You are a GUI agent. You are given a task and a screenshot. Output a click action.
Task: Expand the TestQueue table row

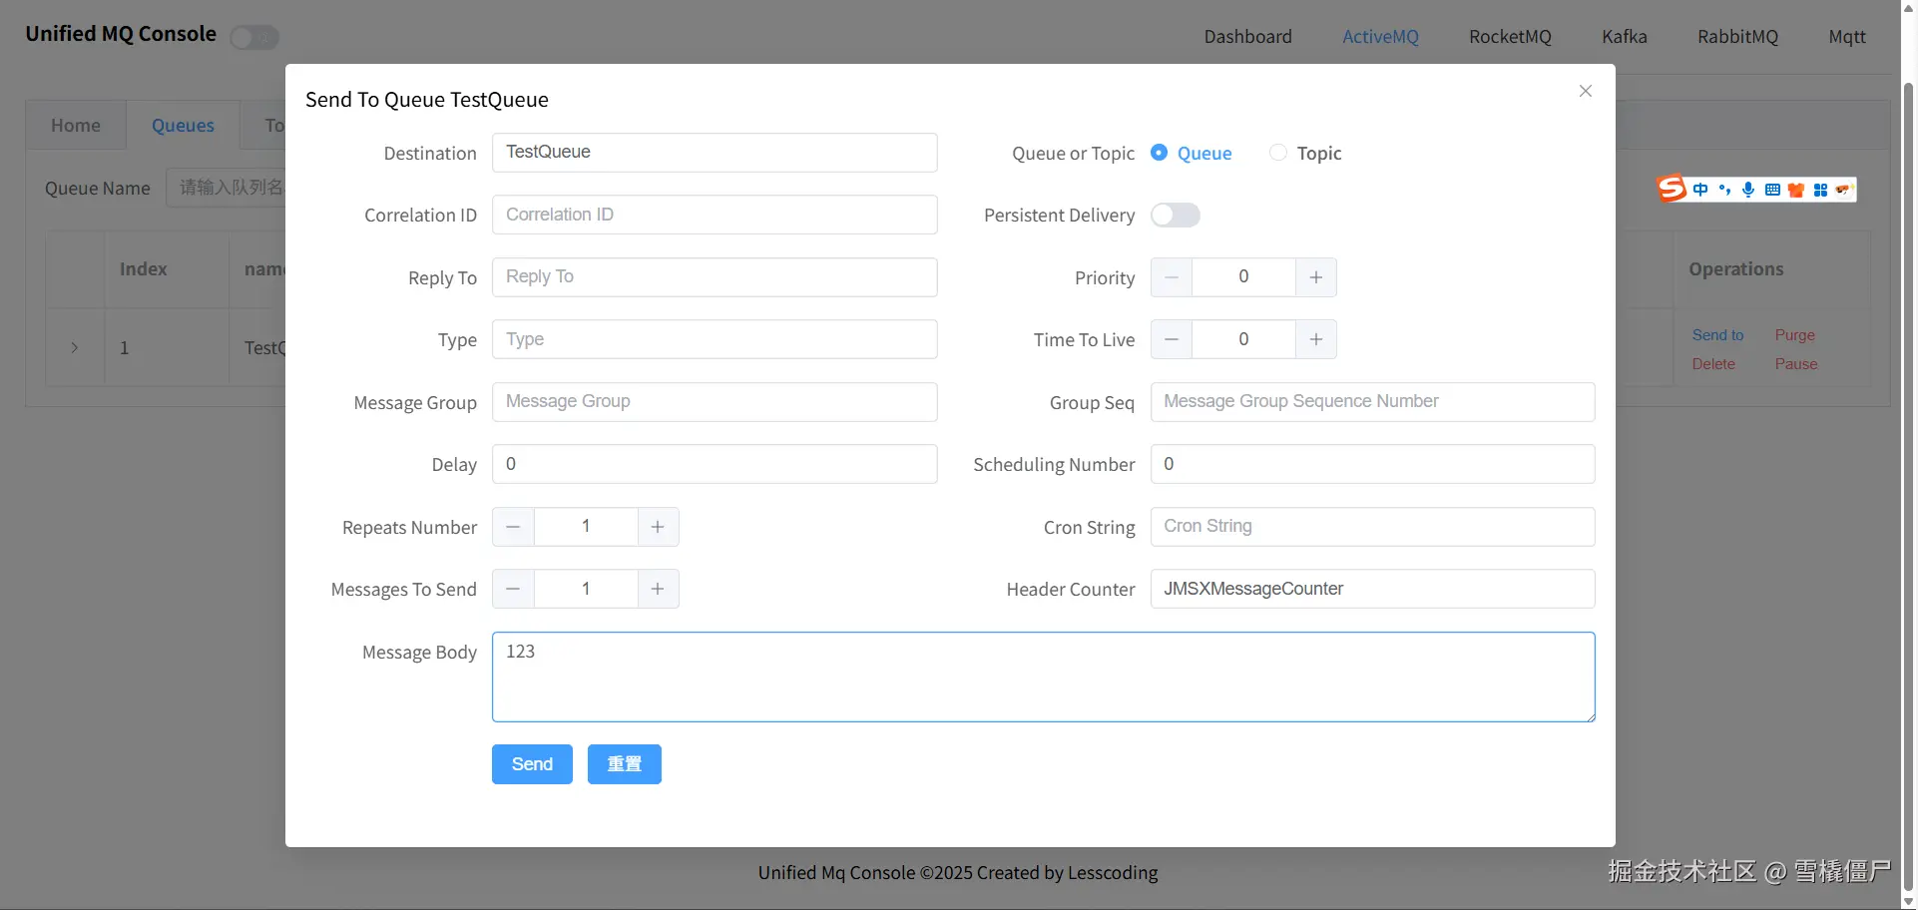(75, 347)
